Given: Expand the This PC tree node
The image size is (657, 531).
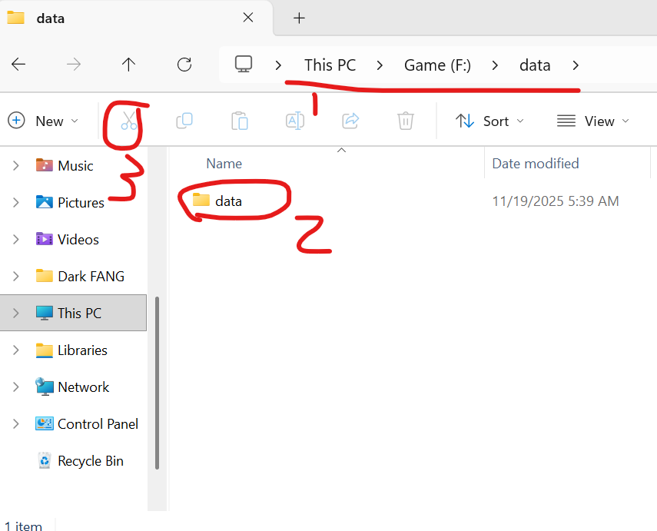Looking at the screenshot, I should tap(16, 313).
